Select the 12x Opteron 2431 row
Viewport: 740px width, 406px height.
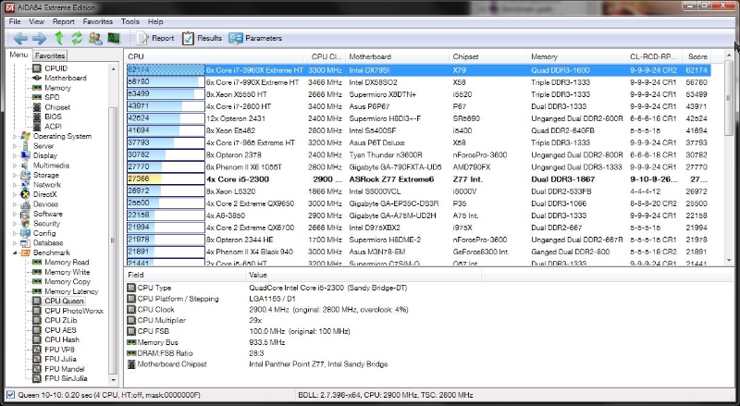point(419,118)
